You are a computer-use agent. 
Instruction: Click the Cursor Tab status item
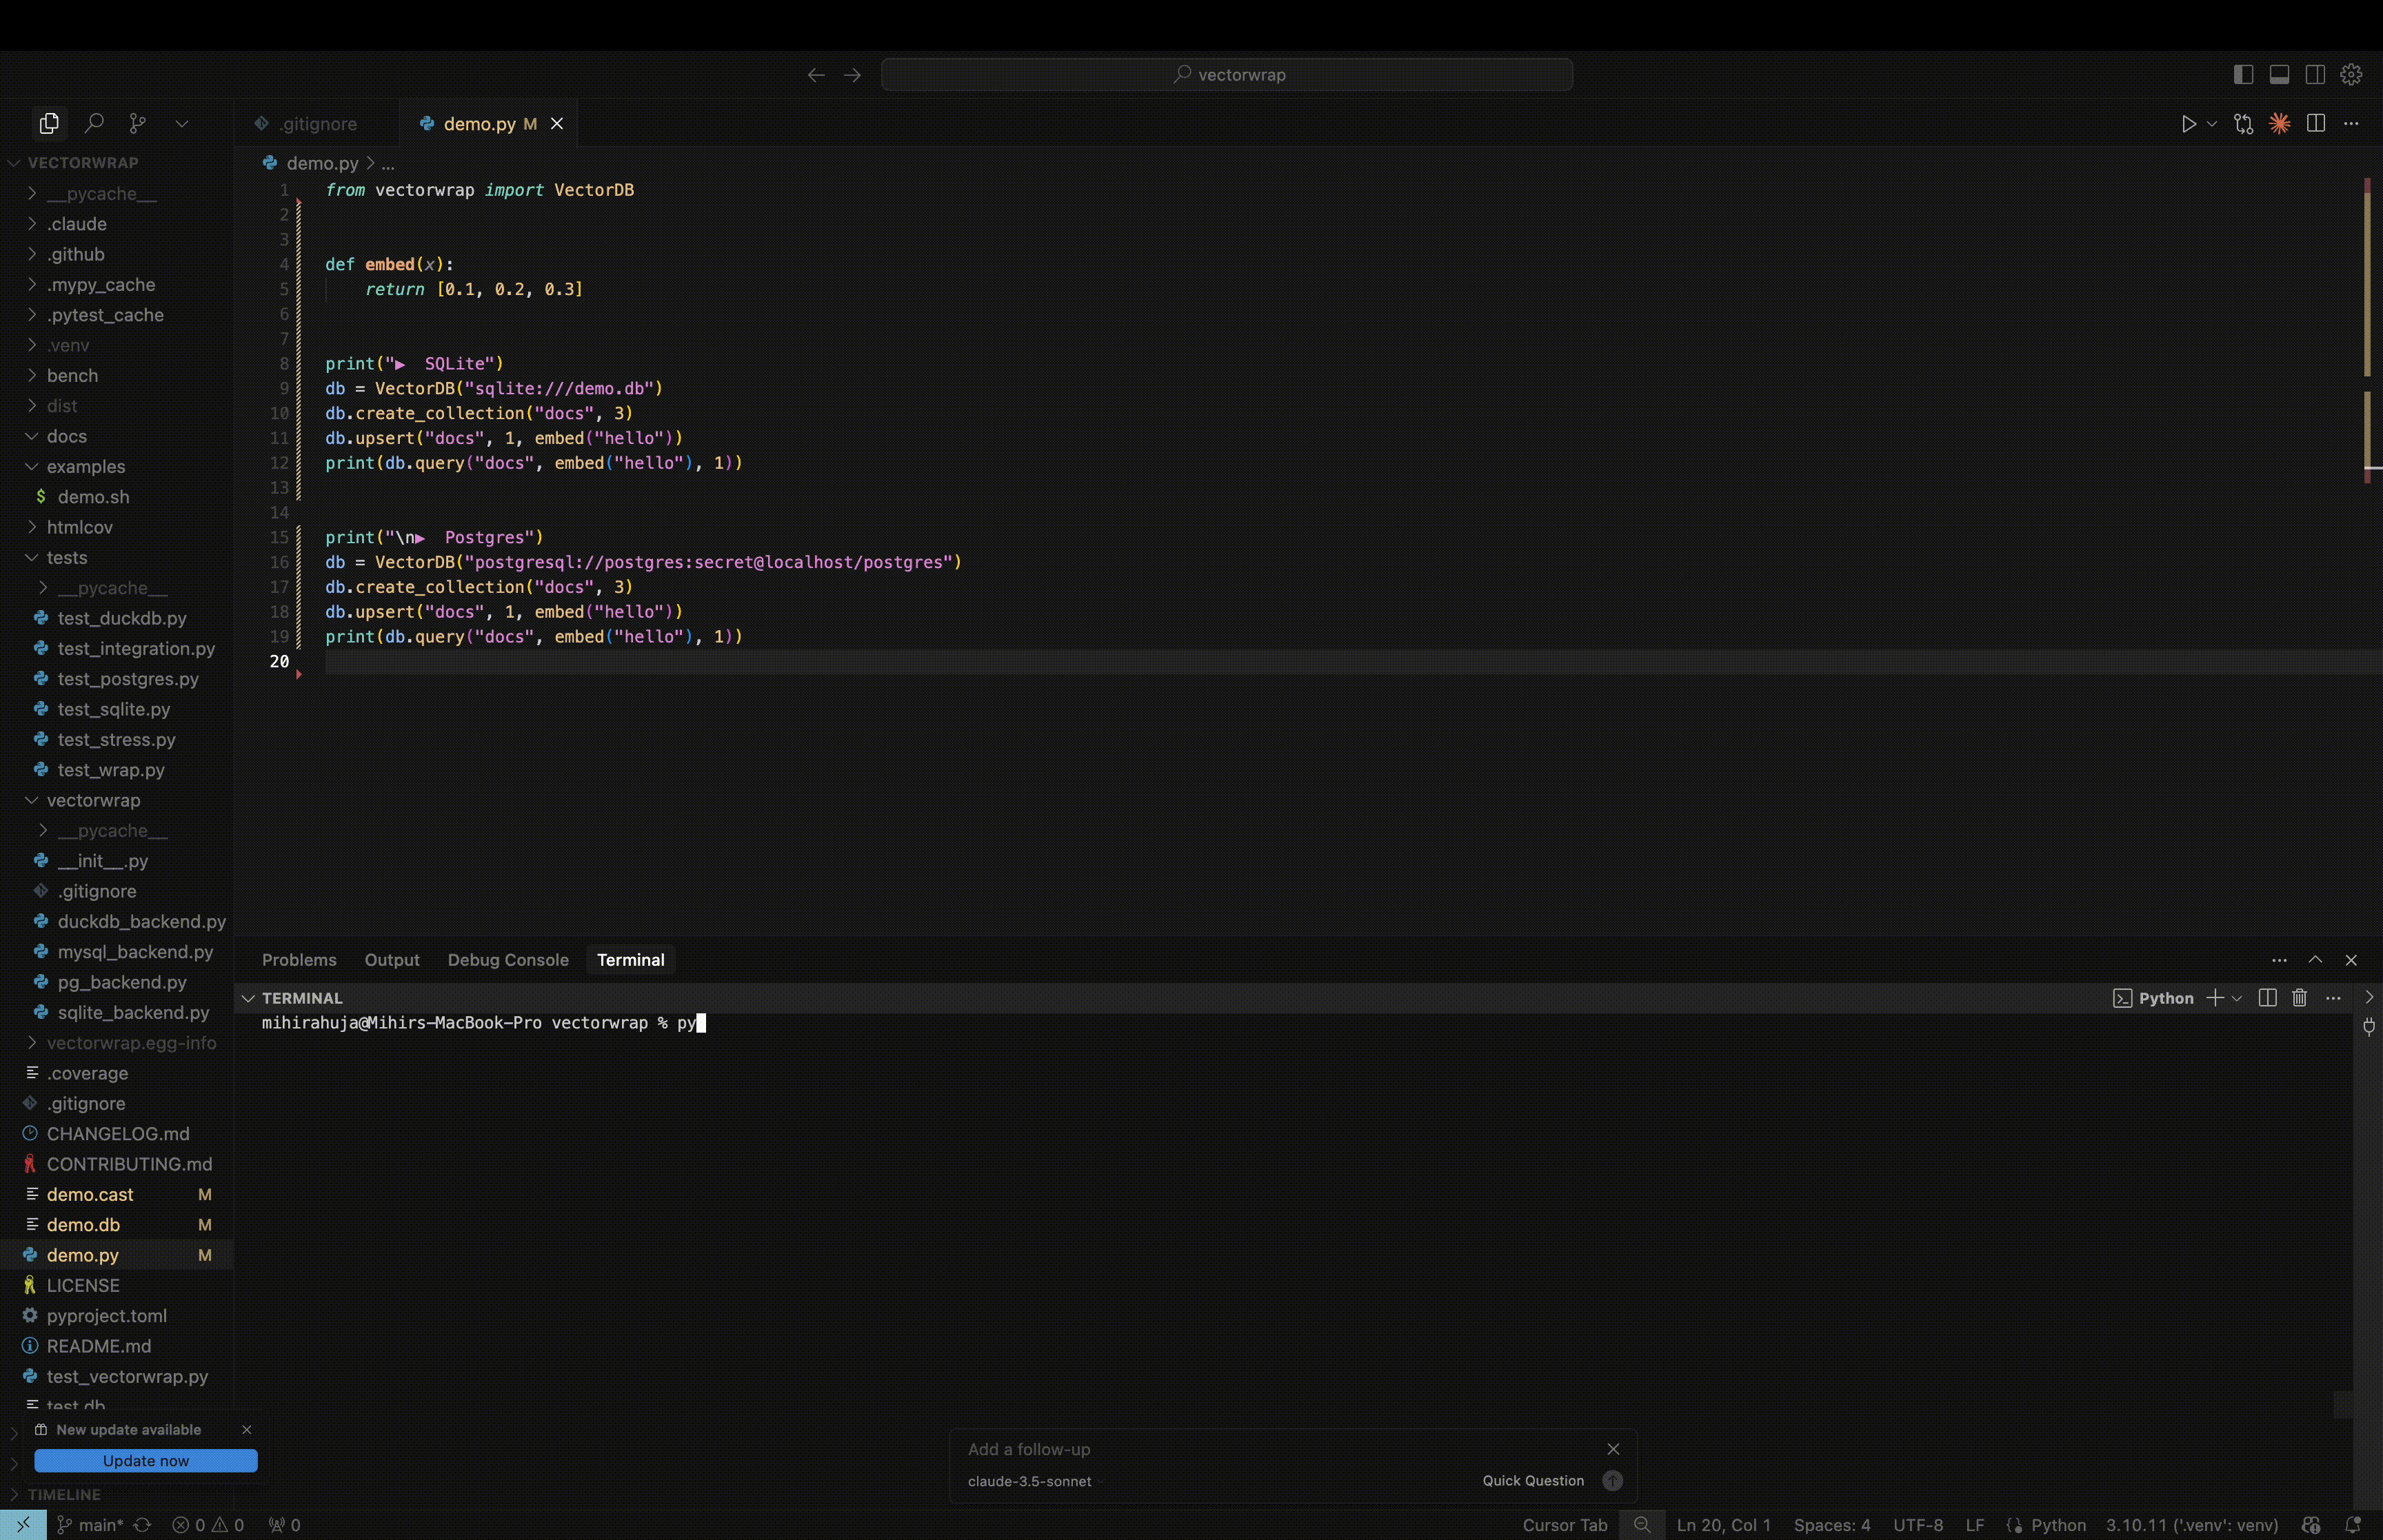pos(1564,1525)
